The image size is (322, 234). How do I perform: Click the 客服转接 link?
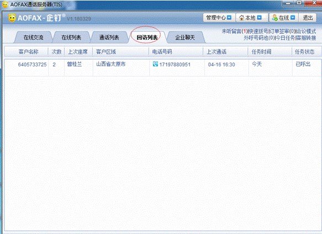pyautogui.click(x=306, y=38)
